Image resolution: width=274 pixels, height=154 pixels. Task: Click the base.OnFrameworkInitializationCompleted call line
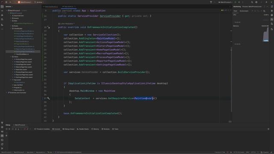92,113
